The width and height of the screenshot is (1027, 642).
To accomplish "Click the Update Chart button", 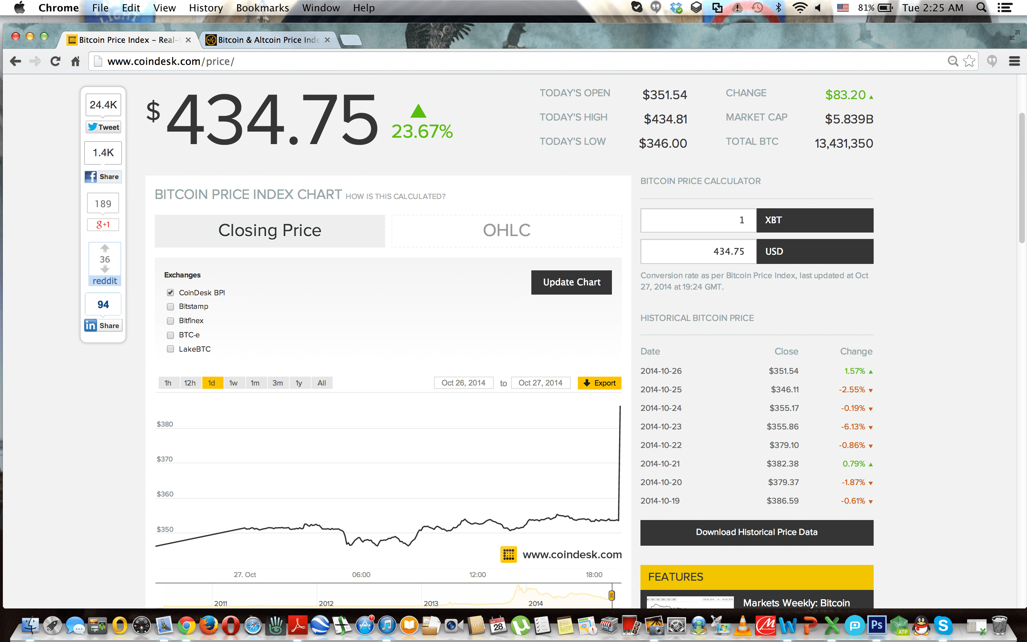I will (572, 282).
